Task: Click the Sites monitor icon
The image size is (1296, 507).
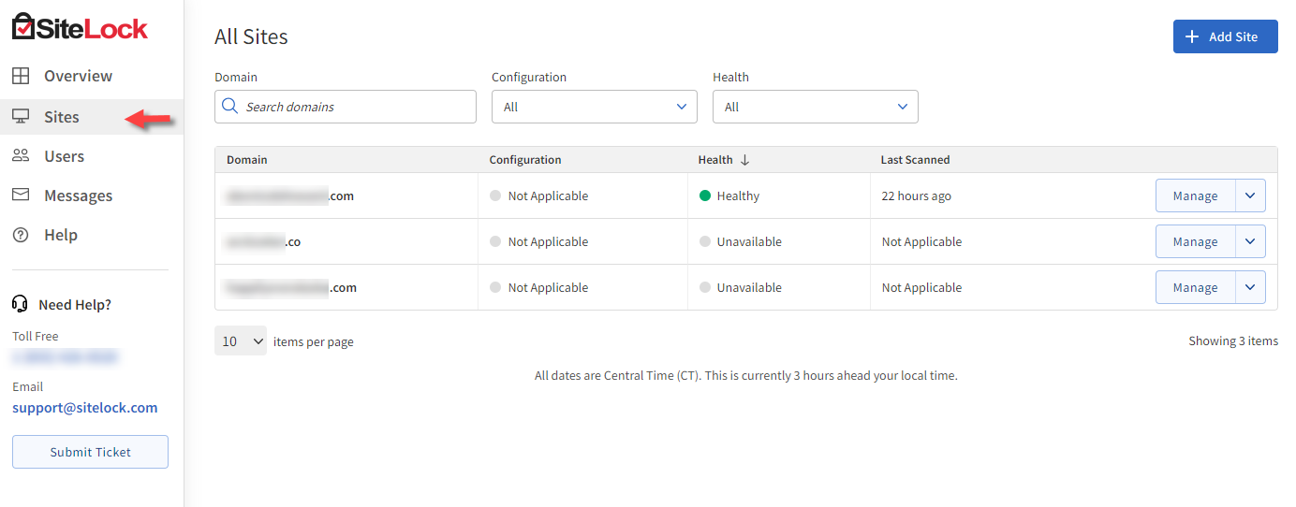Action: click(x=21, y=117)
